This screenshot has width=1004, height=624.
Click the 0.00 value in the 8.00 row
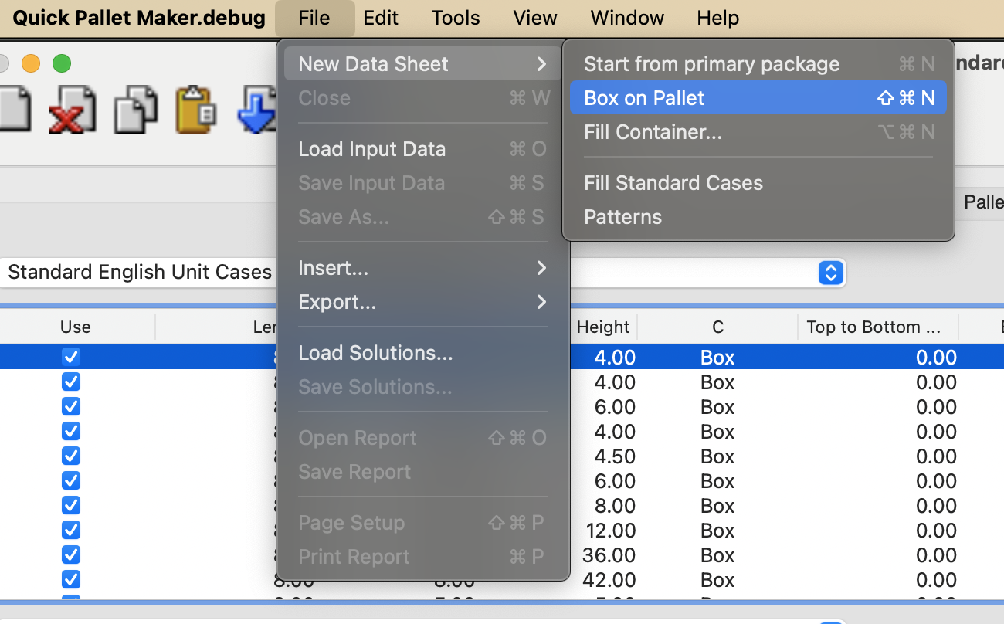(936, 506)
